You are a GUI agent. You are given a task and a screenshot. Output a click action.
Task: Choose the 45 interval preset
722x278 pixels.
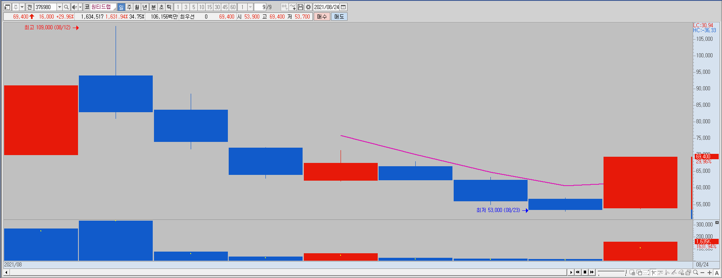click(x=225, y=7)
